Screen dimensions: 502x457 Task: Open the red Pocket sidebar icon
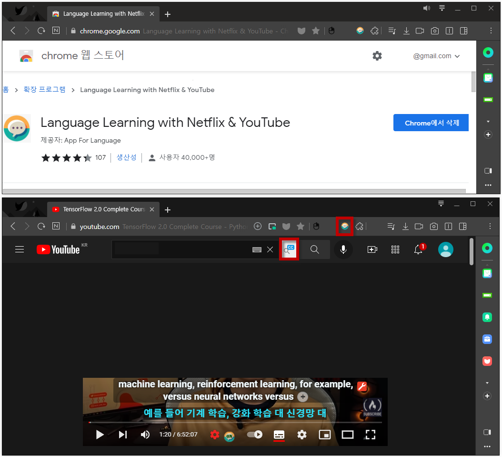[487, 361]
